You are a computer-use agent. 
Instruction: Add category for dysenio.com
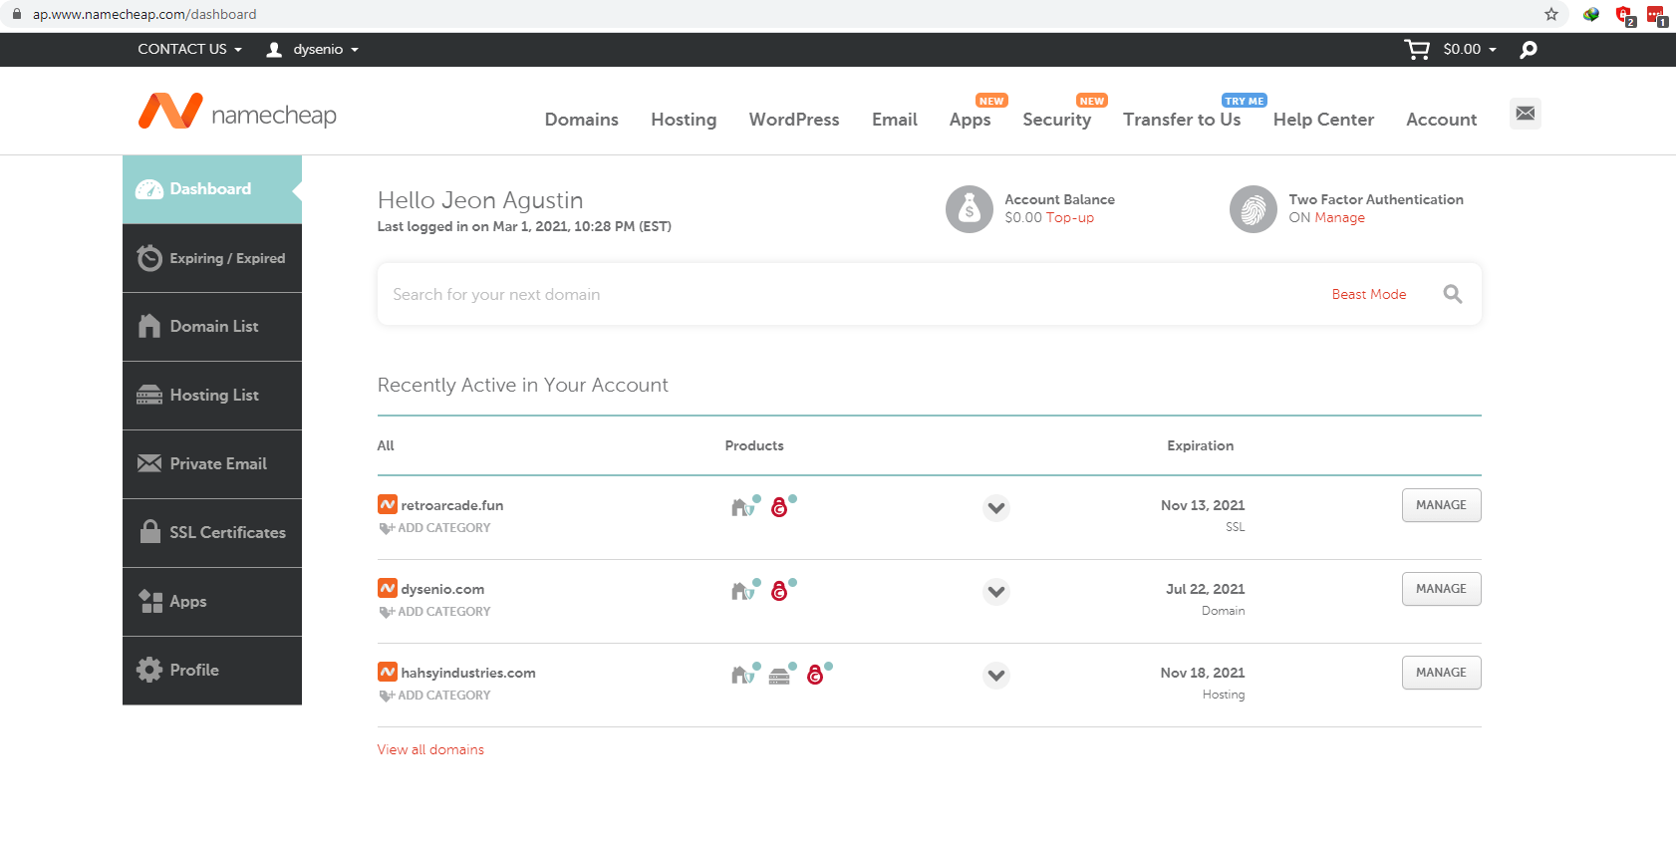434,612
